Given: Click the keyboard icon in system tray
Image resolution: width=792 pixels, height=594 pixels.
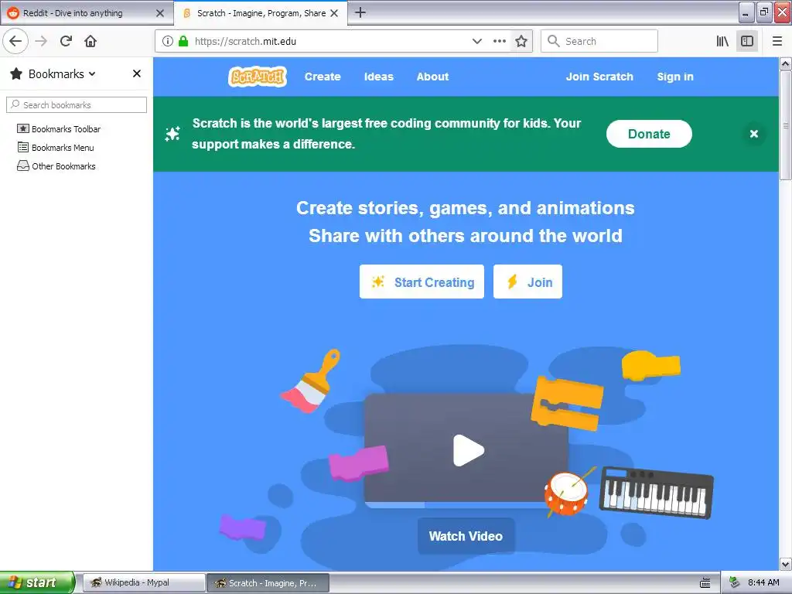Looking at the screenshot, I should pos(705,583).
